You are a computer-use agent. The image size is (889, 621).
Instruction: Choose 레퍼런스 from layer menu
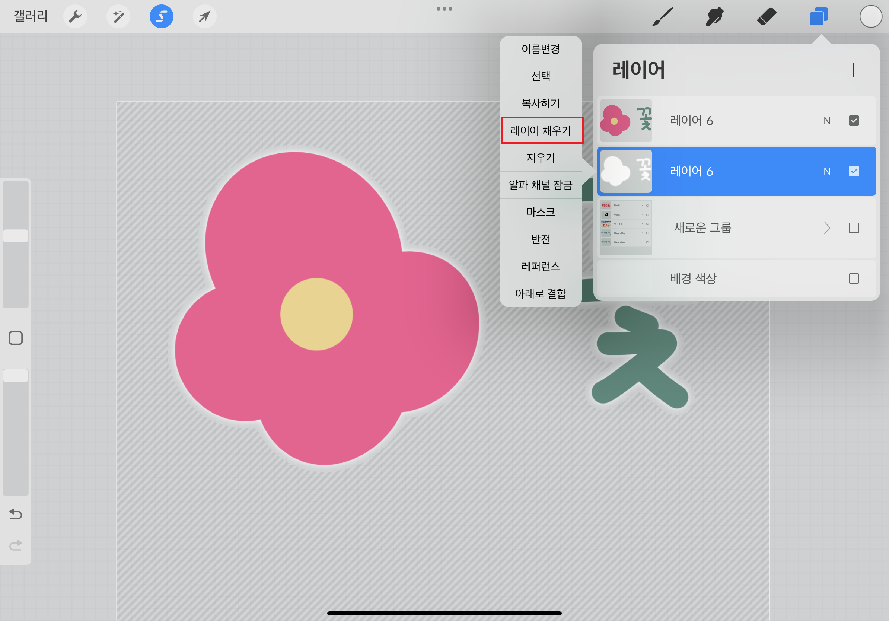tap(541, 266)
